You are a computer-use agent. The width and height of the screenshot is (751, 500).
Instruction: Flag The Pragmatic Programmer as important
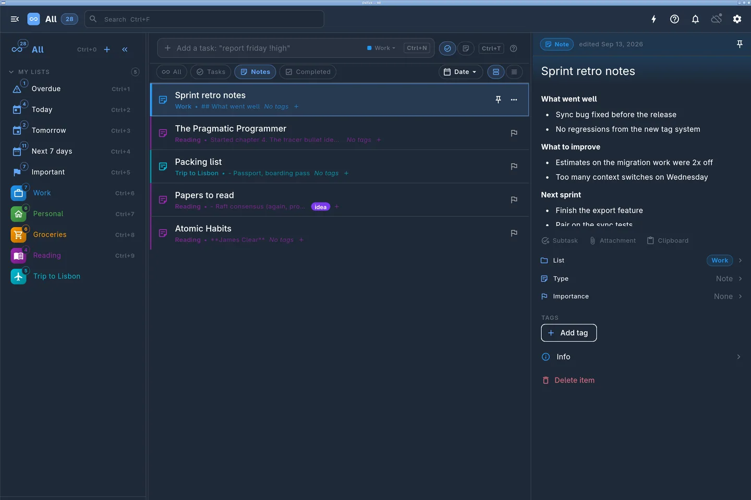point(514,133)
